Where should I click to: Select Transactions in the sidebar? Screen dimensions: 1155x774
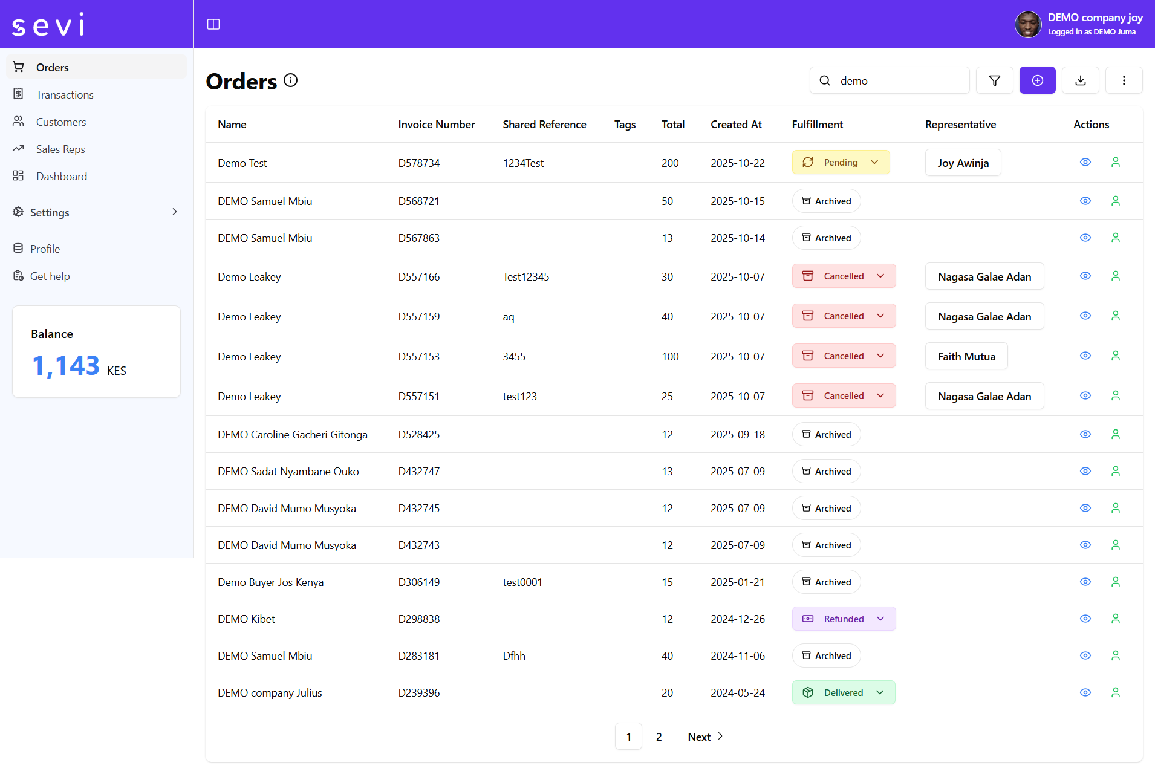coord(65,94)
